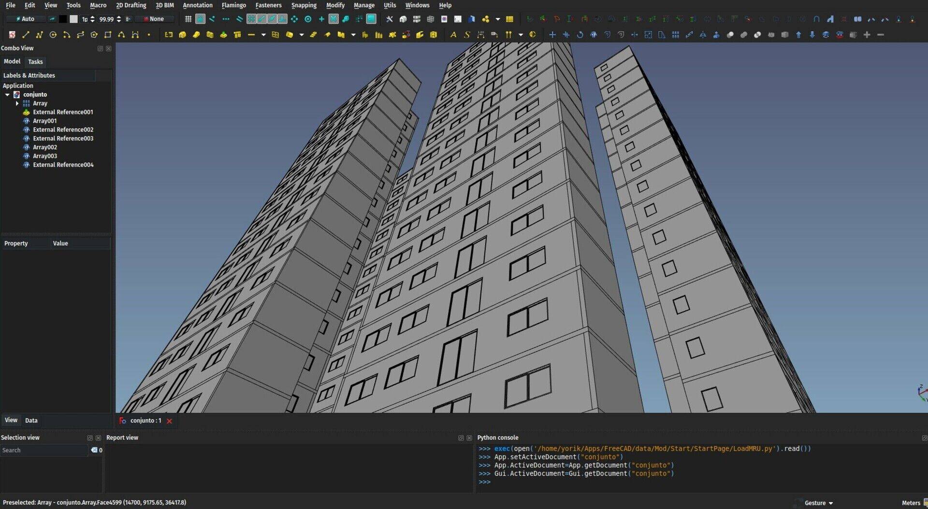This screenshot has width=928, height=509.
Task: Select the Rectangle drawing tool
Action: 108,35
